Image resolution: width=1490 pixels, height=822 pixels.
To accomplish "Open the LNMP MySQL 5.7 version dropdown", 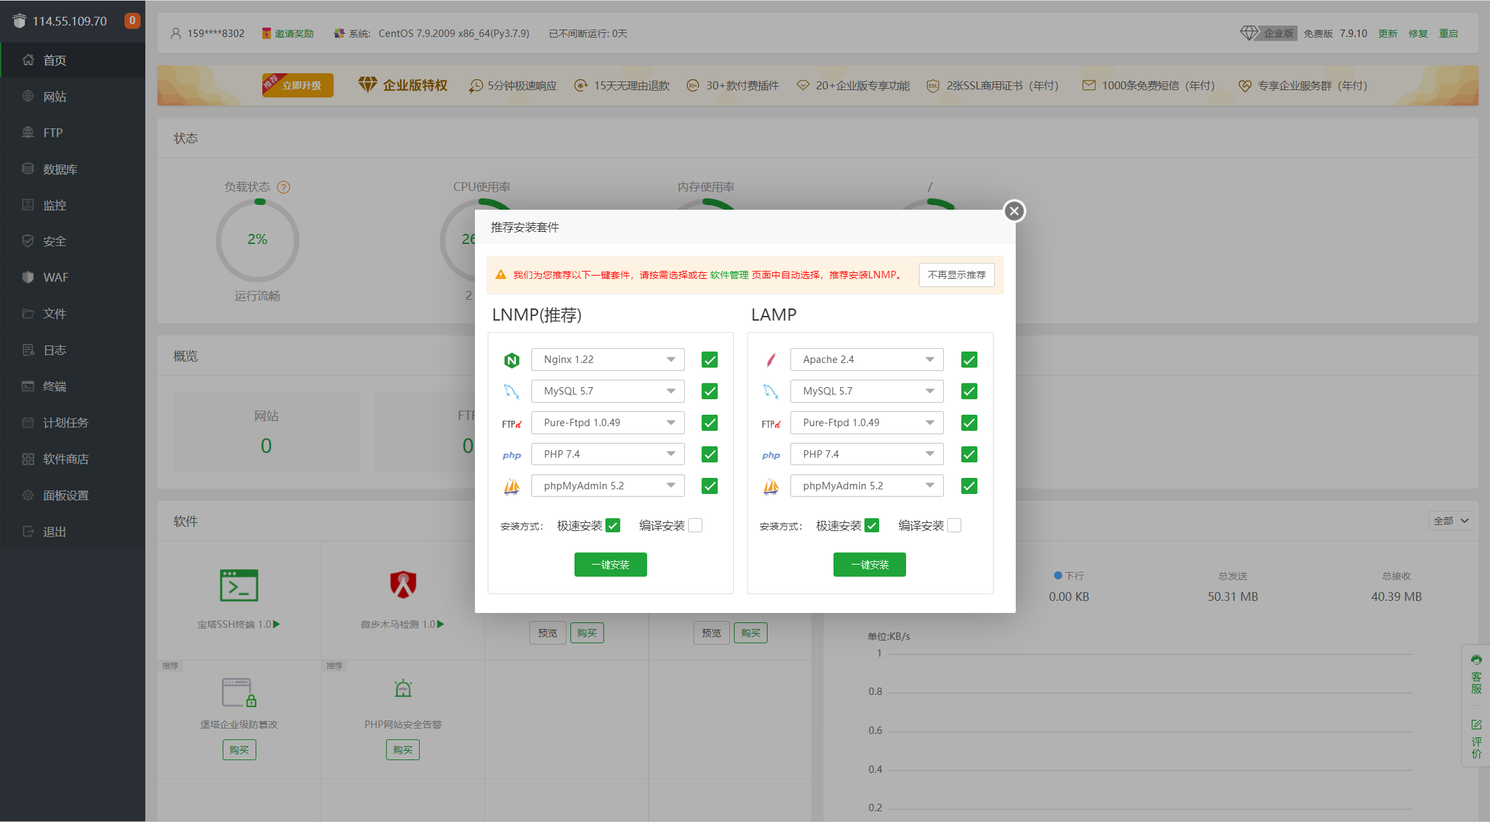I will 608,391.
